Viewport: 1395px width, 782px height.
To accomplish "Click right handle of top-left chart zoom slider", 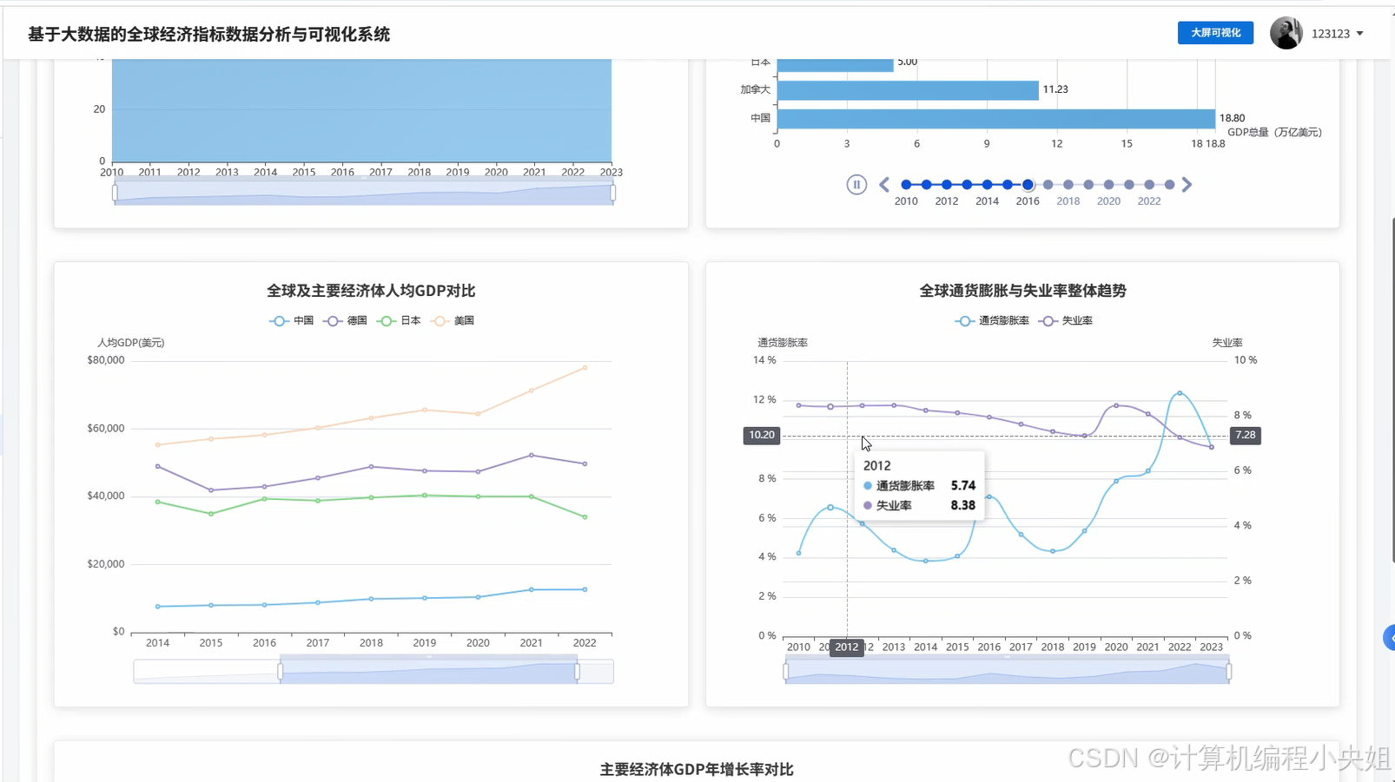I will (613, 193).
